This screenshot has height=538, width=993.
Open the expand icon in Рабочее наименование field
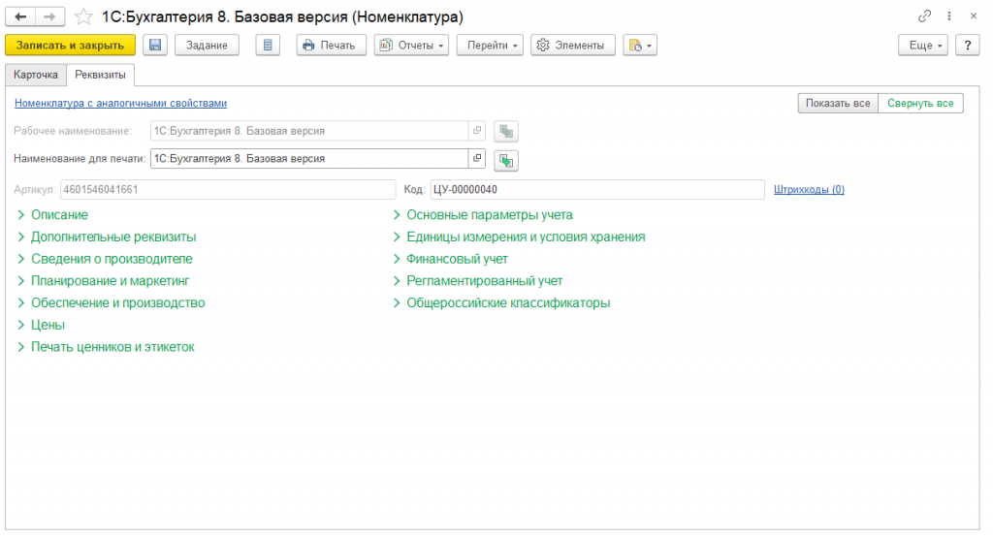coord(477,131)
